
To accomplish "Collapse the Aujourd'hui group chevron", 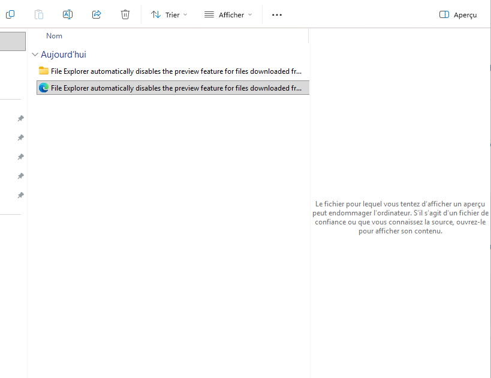I will [35, 55].
